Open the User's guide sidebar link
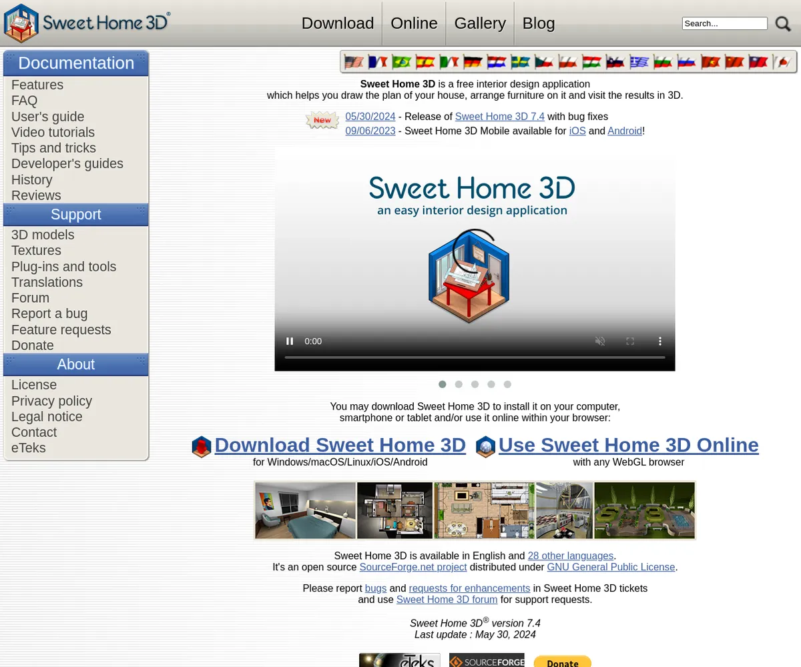 [48, 117]
